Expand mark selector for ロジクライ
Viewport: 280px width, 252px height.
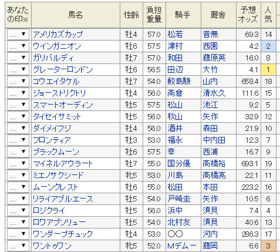pos(18,211)
